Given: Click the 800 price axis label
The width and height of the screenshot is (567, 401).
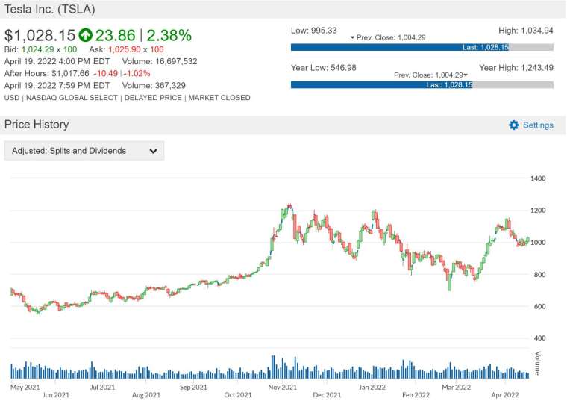Looking at the screenshot, I should click(x=540, y=274).
